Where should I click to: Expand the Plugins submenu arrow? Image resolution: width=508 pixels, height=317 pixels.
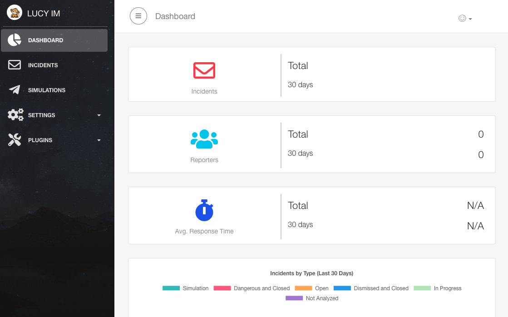99,140
